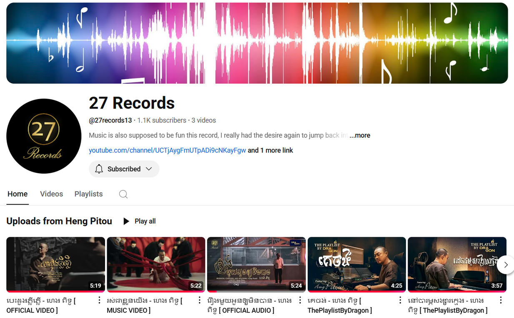Open the three-dot menu for the 4:25 video
The height and width of the screenshot is (318, 514).
point(400,301)
